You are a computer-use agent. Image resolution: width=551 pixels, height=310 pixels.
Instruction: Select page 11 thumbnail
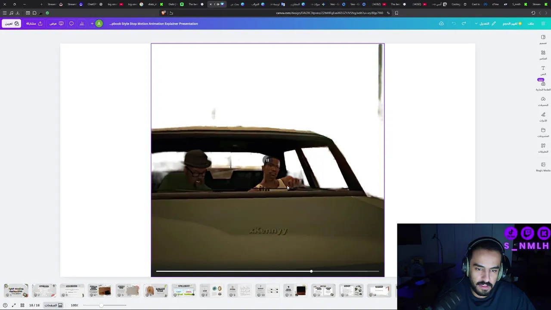click(x=296, y=291)
